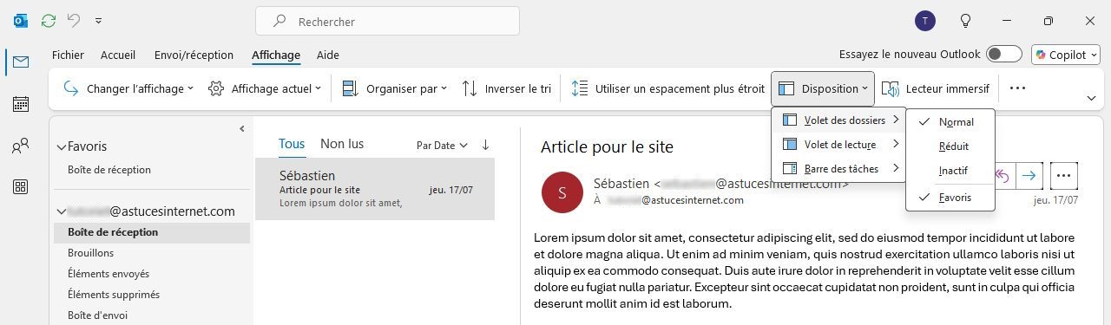This screenshot has width=1111, height=325.
Task: Click the Disposition layout icon
Action: tap(786, 88)
